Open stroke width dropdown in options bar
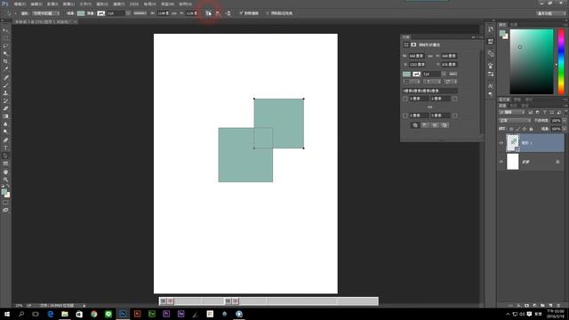 tap(128, 13)
